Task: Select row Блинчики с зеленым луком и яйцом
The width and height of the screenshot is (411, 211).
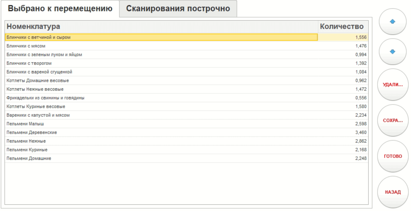Action: click(x=44, y=55)
